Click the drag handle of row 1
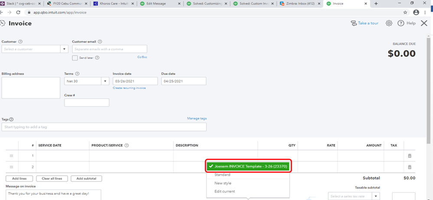 click(x=11, y=156)
